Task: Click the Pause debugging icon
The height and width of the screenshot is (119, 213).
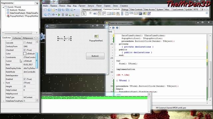Action: (x=63, y=15)
